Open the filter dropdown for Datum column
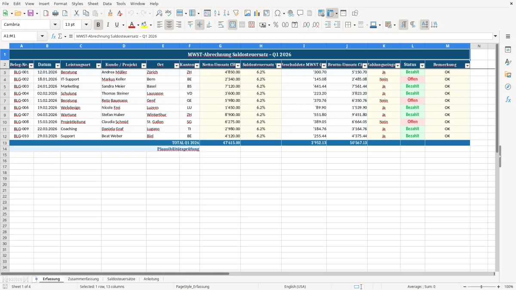The width and height of the screenshot is (516, 290). [58, 65]
